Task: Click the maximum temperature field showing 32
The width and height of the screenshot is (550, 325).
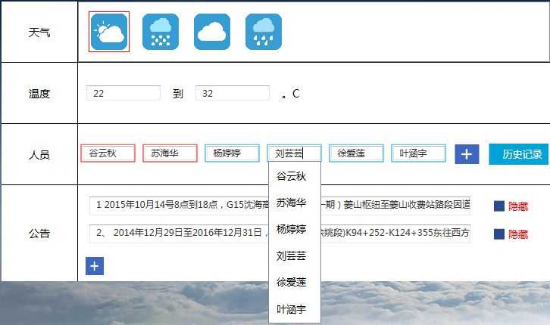Action: [x=233, y=93]
